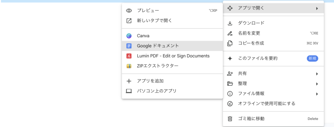Screen dimensions: 334x127
Task: Click the pencil rename icon
Action: 230,33
